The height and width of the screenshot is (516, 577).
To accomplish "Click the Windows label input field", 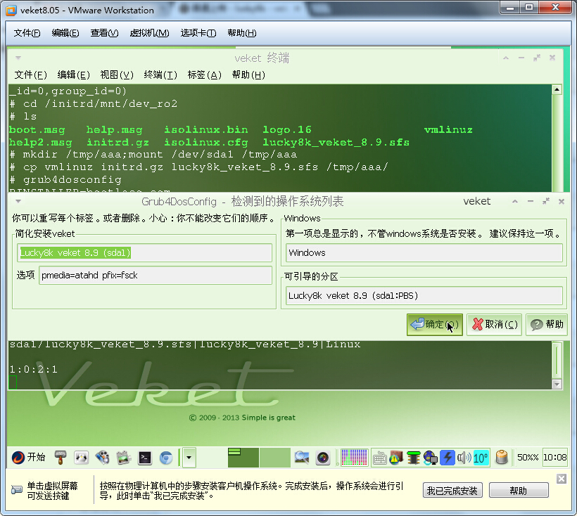I will [424, 253].
